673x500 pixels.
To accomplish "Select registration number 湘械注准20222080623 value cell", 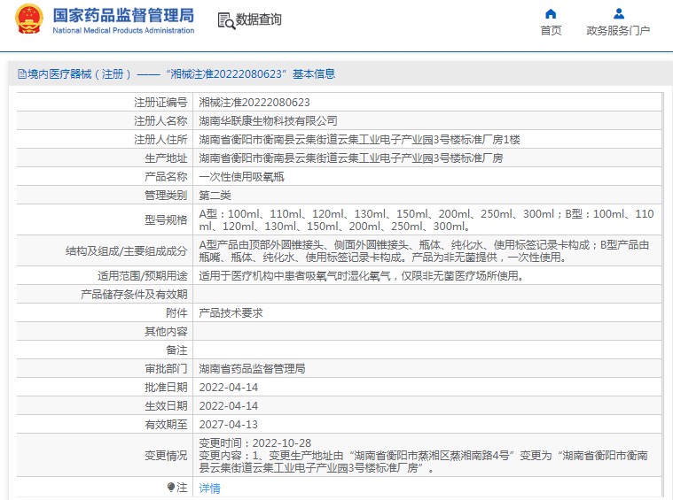I will point(254,103).
